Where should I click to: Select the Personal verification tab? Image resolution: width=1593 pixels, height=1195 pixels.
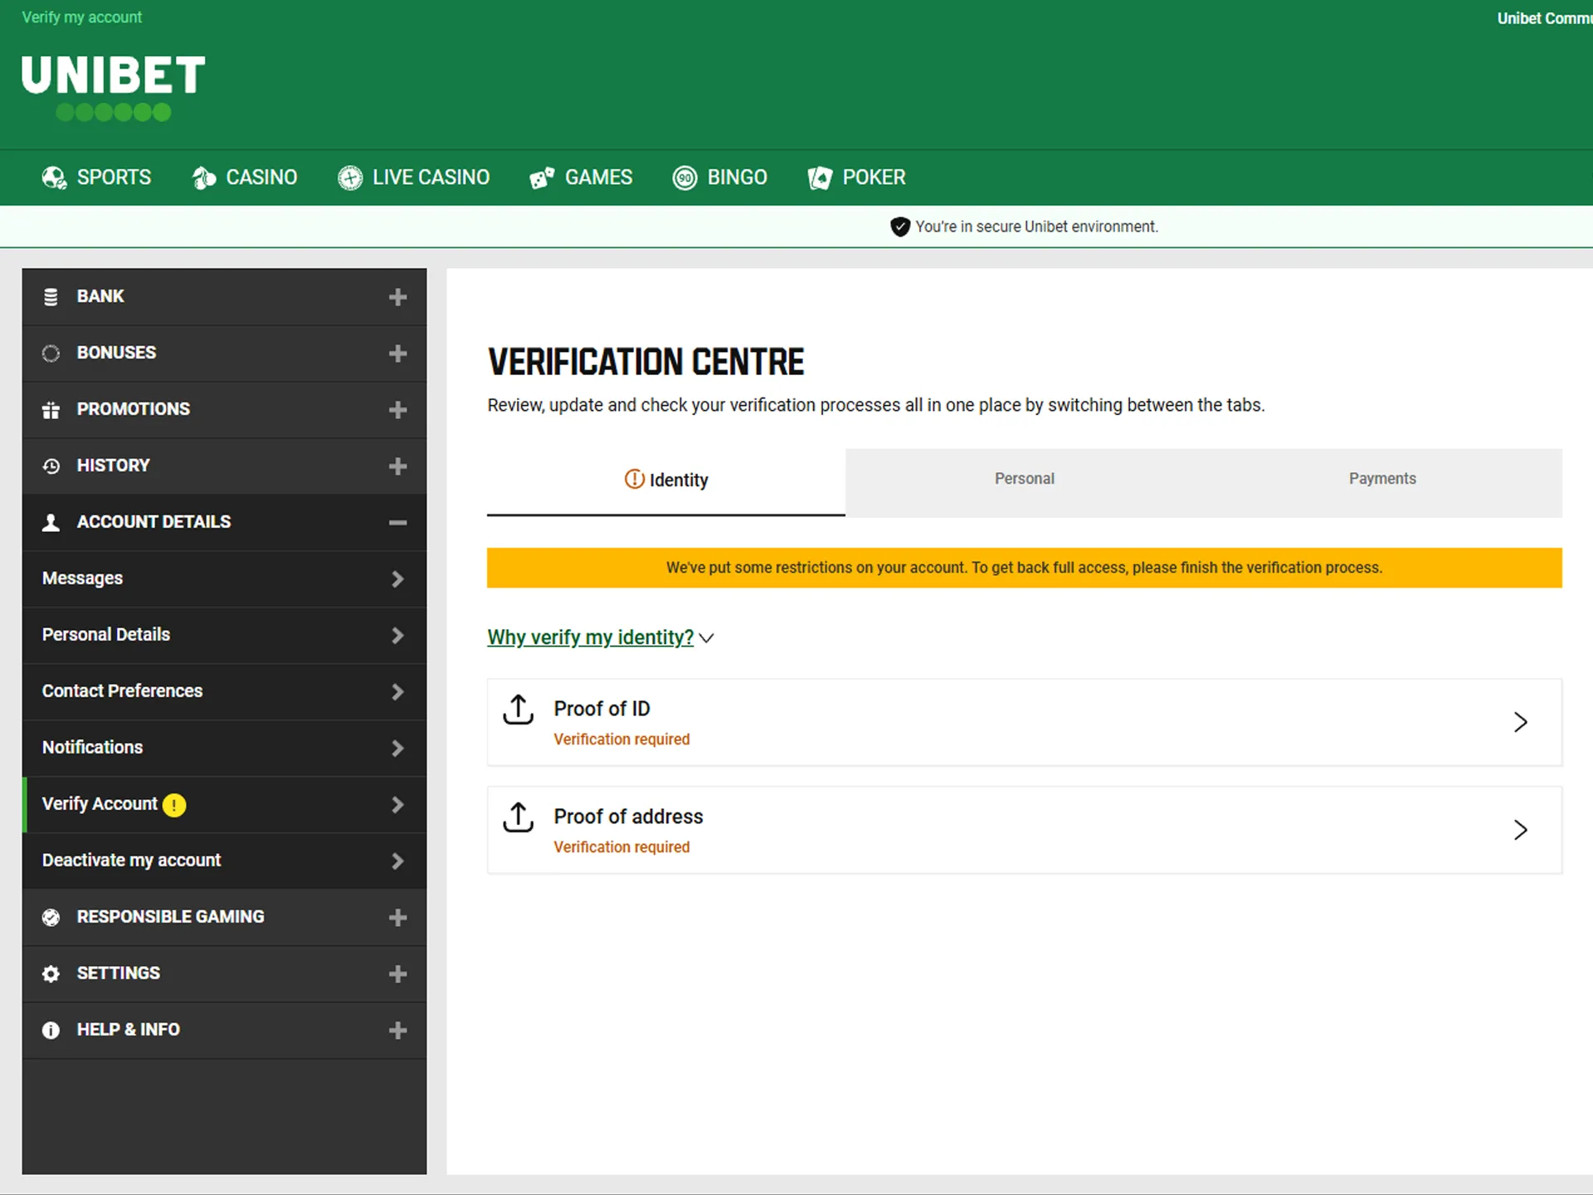1024,478
